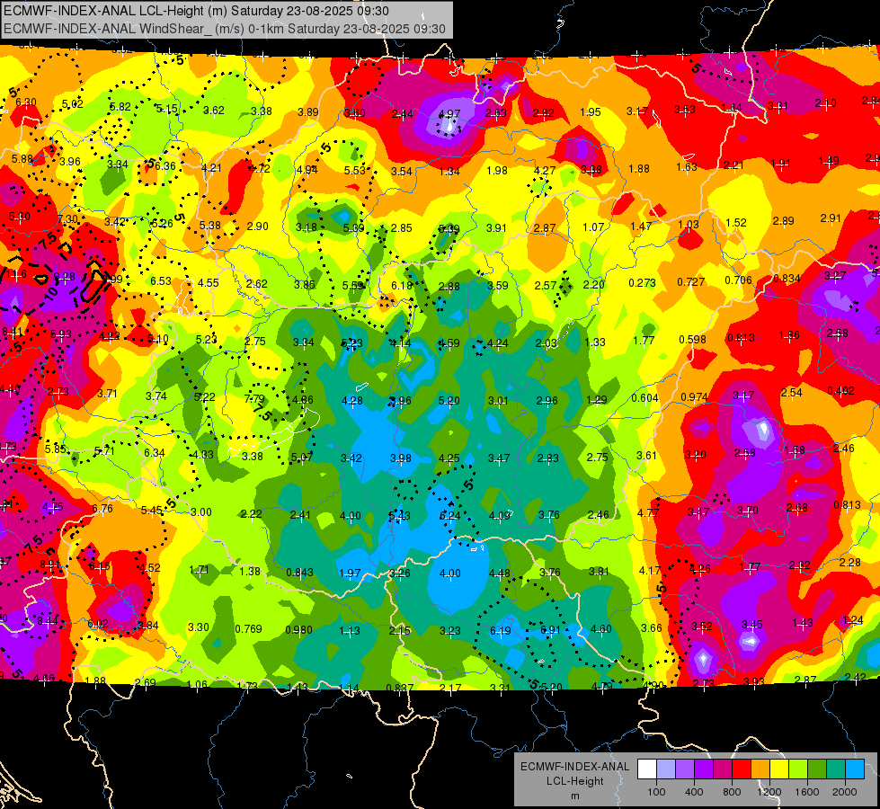
Task: Click the grid value 3.66
Action: click(652, 628)
